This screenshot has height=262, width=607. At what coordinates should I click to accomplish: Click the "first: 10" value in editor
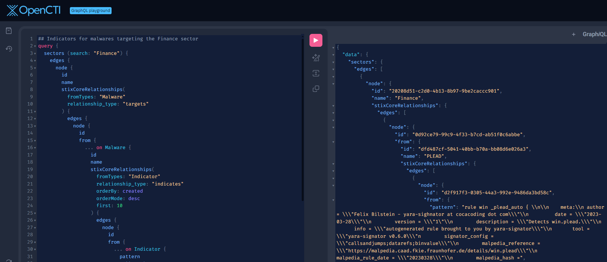tap(119, 206)
